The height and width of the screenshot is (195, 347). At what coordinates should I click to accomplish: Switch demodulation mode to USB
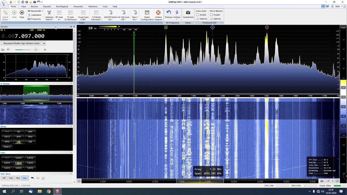pos(30,142)
